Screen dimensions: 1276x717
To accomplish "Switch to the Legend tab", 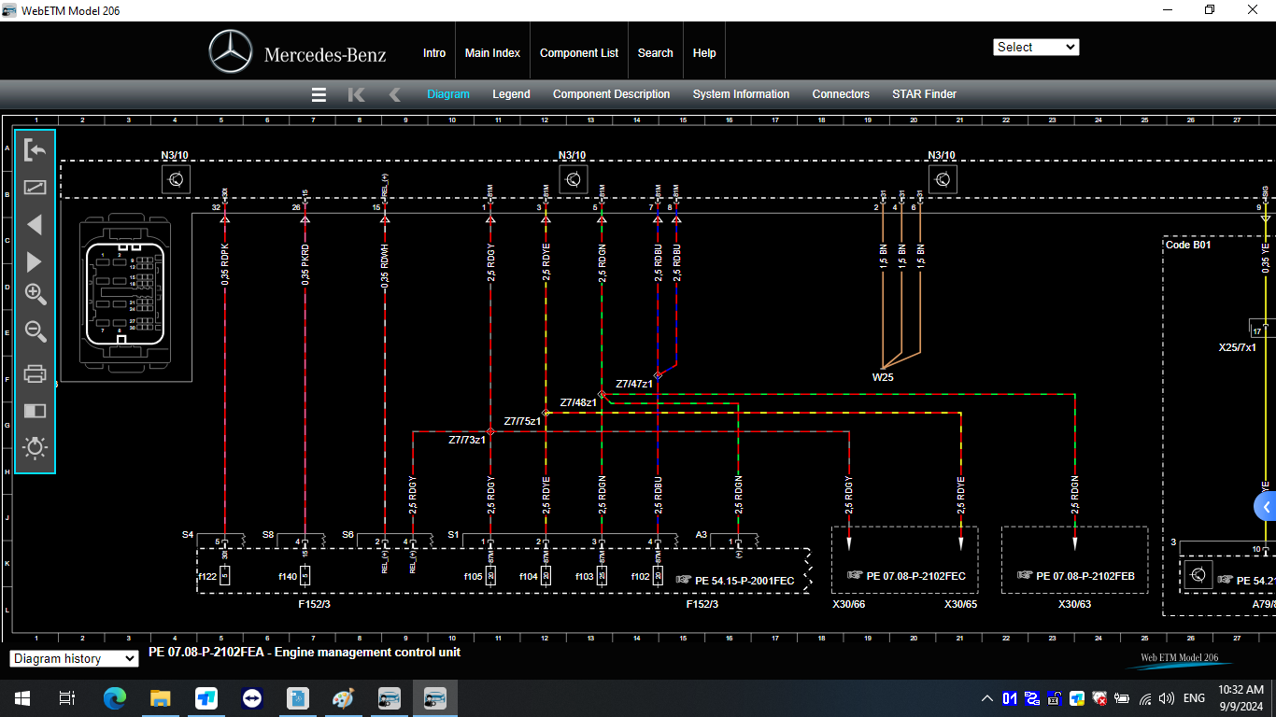I will [x=511, y=93].
